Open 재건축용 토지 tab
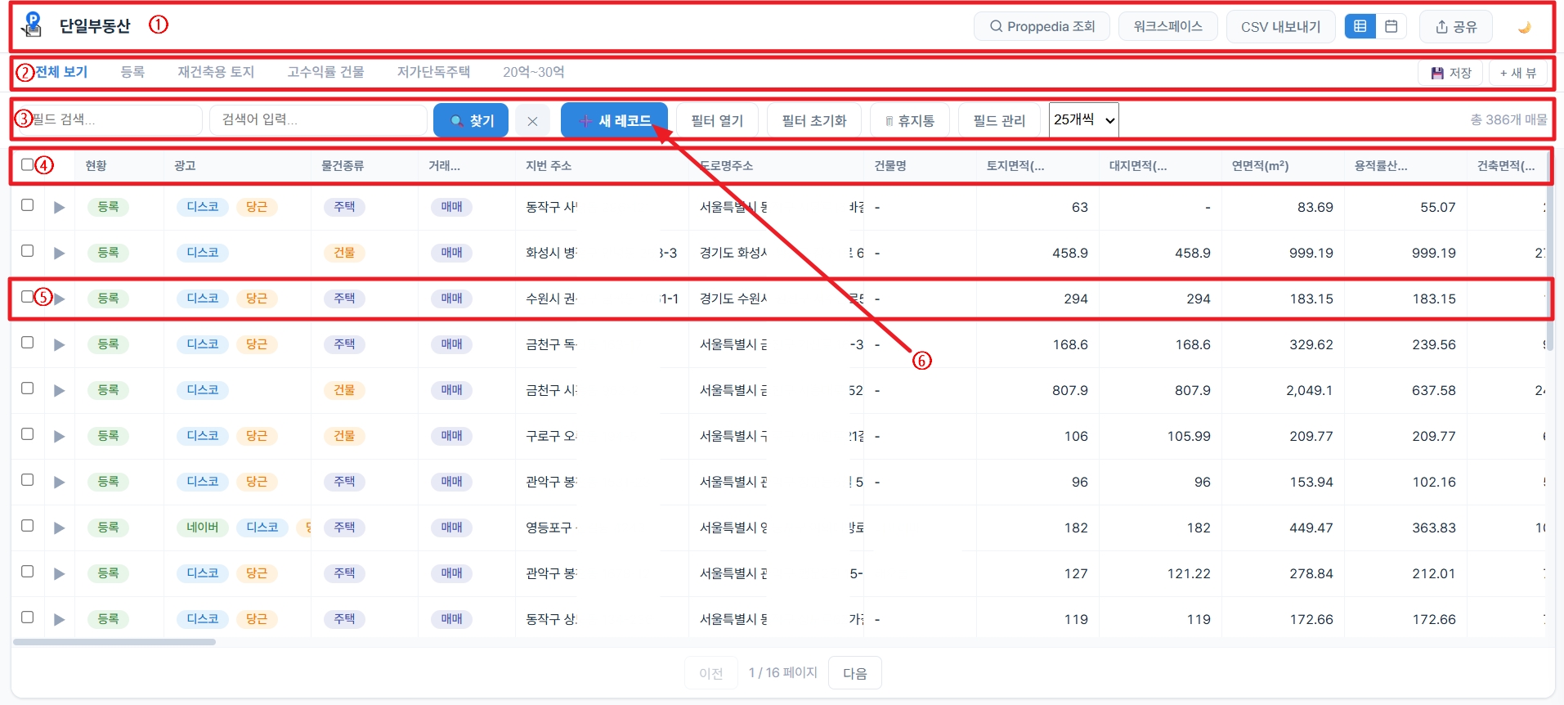The height and width of the screenshot is (705, 1564). coord(216,72)
